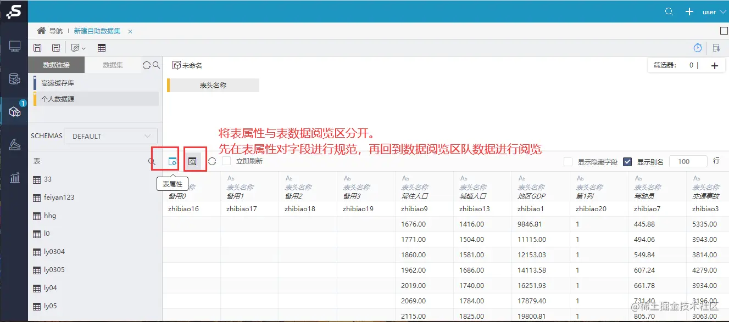
Task: Click the save icon in the top toolbar
Action: (x=37, y=48)
